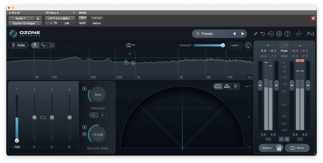
Task: Open the help question mark icon
Action: (287, 34)
